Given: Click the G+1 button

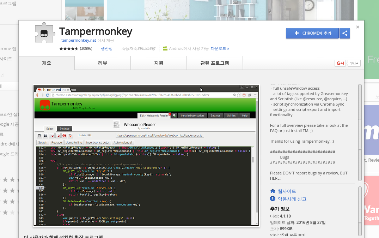Looking at the screenshot, I should tap(340, 63).
